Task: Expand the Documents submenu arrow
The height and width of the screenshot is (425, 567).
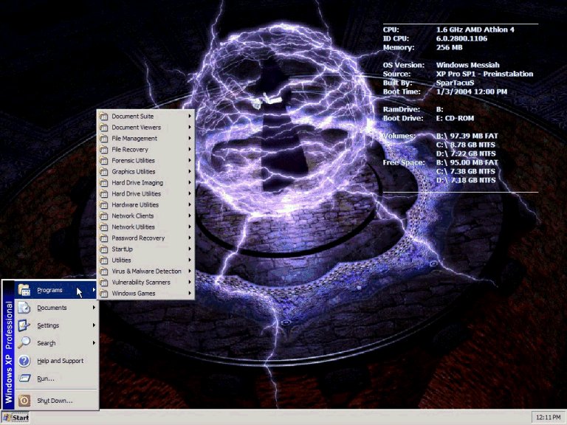Action: [94, 308]
